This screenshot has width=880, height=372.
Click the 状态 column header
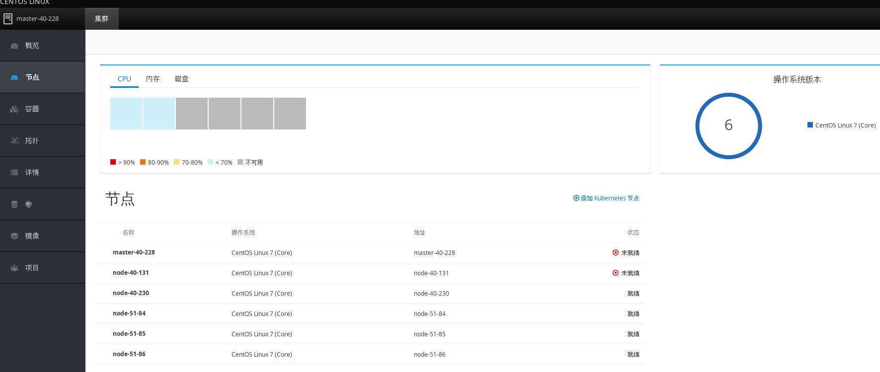(634, 233)
